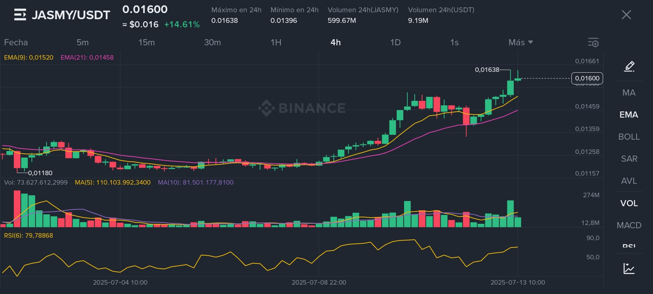Toggle the VOL sub-indicator
The width and height of the screenshot is (653, 294).
click(629, 203)
